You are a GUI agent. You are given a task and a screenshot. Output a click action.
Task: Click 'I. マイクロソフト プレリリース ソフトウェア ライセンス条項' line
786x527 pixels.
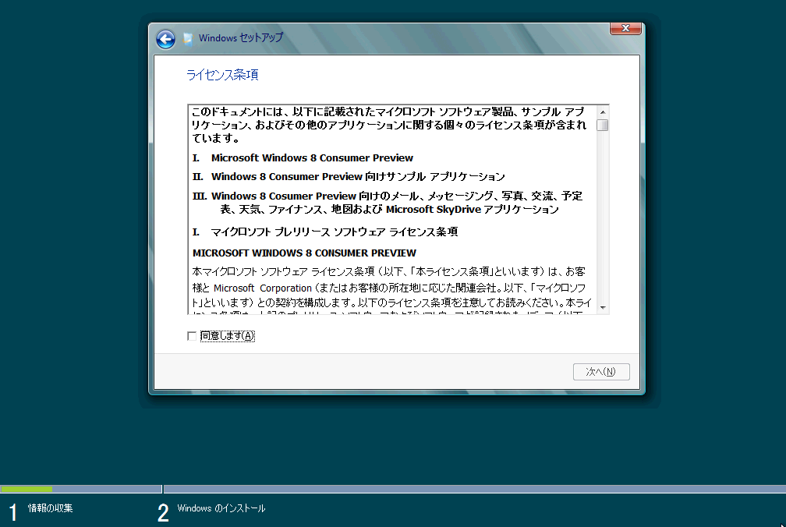point(325,232)
